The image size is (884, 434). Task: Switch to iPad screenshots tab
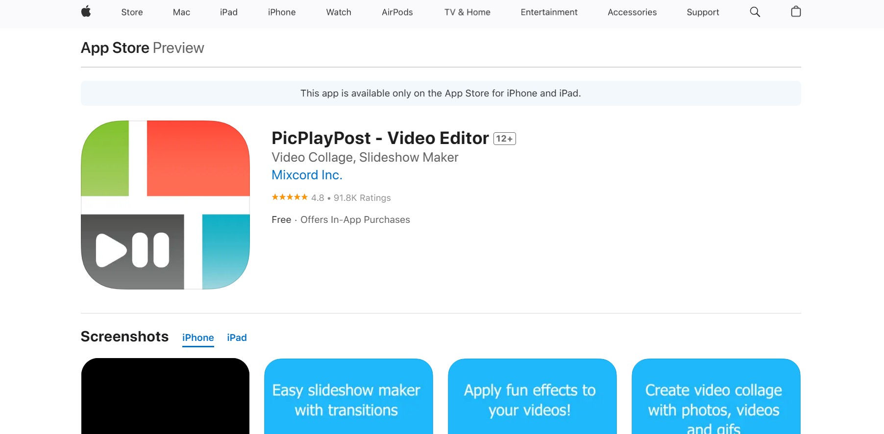pos(237,338)
